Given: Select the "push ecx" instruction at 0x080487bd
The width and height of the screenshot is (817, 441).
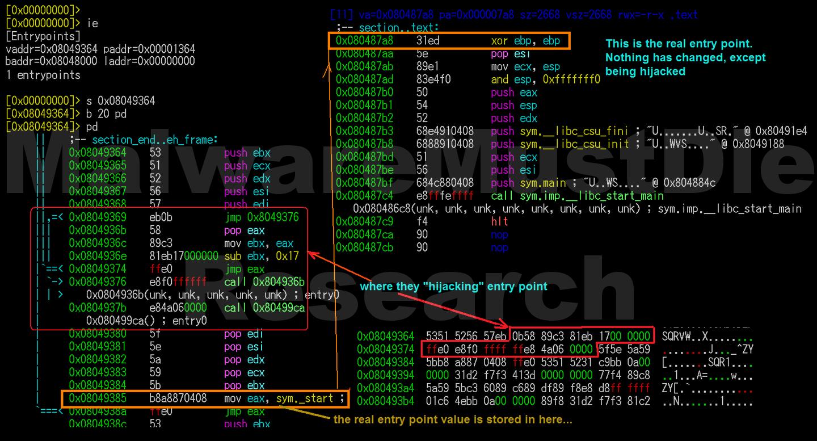Looking at the screenshot, I should coord(514,157).
